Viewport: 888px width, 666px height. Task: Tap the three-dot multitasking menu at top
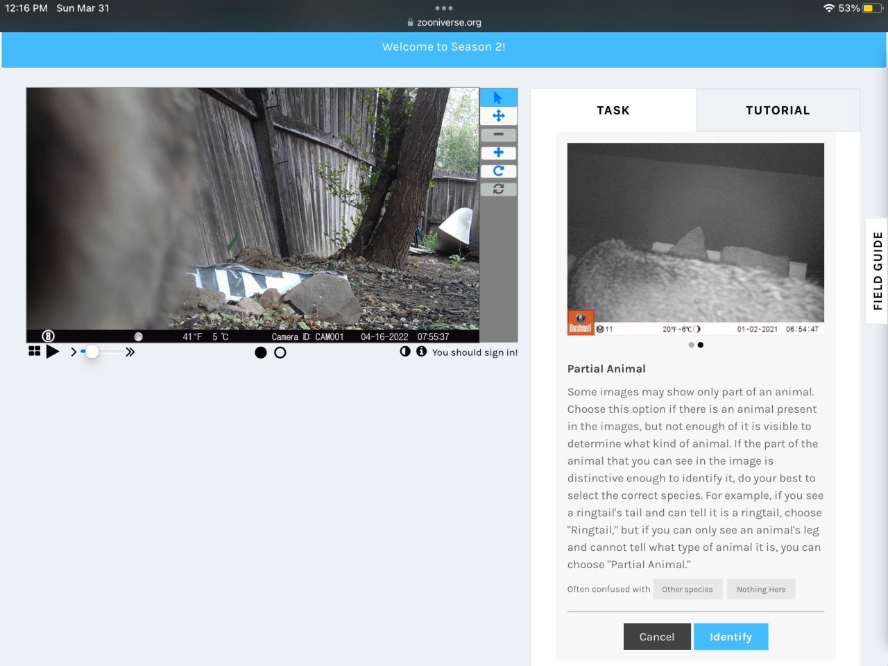(444, 8)
